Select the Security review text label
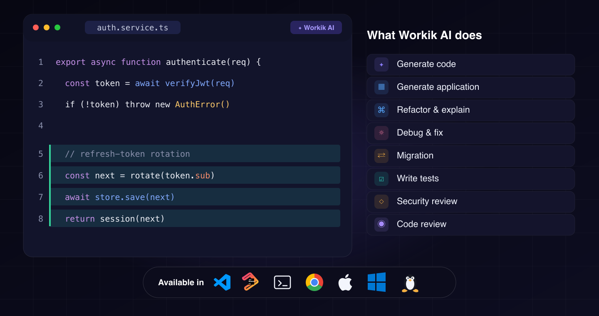 427,201
